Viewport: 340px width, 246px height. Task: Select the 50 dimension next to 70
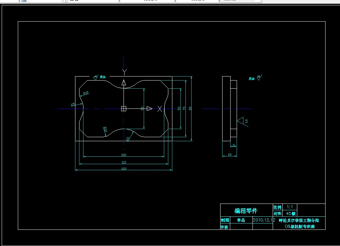pyautogui.click(x=179, y=109)
